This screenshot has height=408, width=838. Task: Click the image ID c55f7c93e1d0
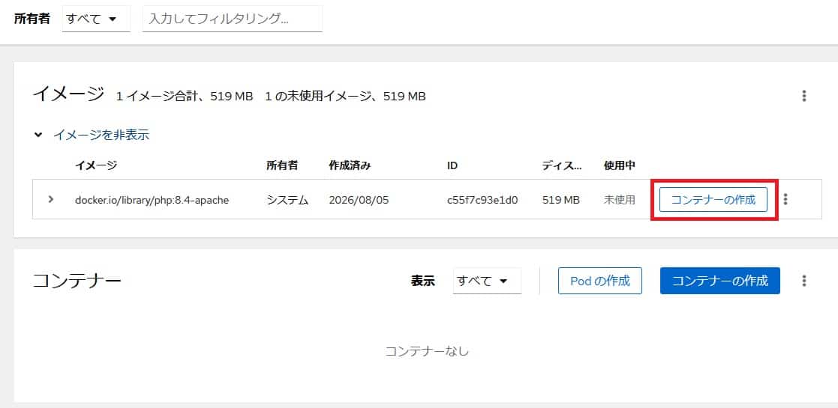[482, 201]
